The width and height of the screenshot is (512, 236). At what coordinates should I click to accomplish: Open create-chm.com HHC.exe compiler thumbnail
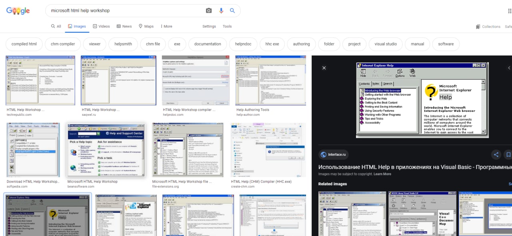[x=268, y=150]
